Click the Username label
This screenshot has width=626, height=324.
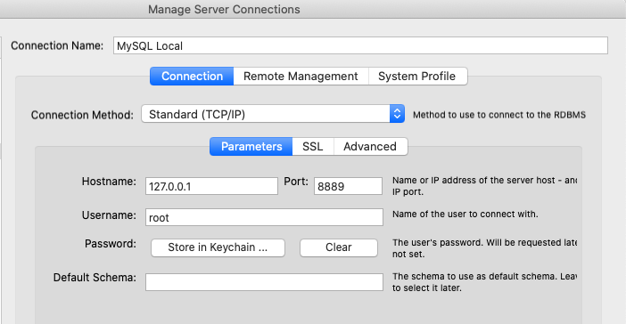(x=109, y=215)
